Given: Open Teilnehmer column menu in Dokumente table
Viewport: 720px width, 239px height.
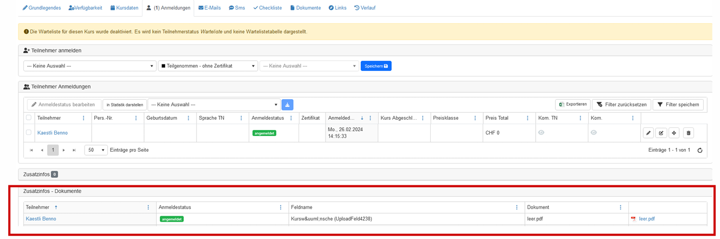Looking at the screenshot, I should tap(148, 208).
